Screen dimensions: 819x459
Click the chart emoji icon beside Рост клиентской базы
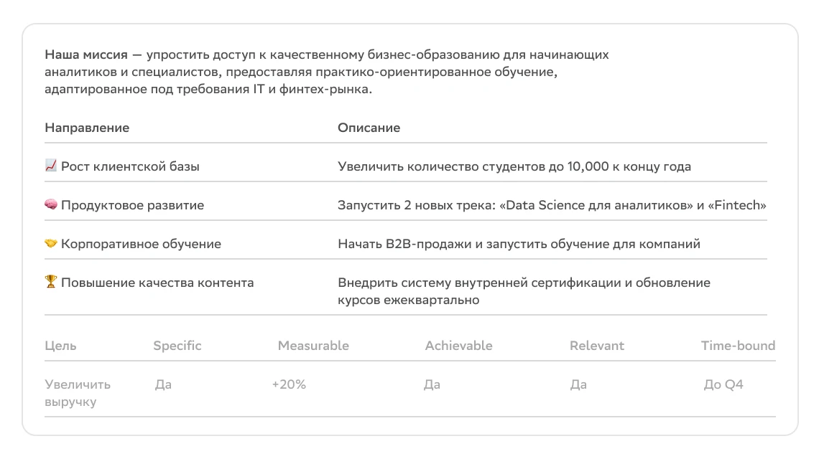[51, 166]
